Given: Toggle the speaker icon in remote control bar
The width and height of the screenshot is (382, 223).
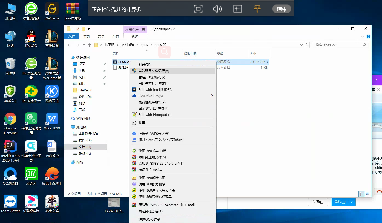Looking at the screenshot, I should (x=217, y=9).
